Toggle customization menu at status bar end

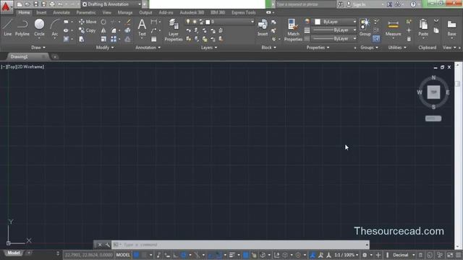(x=459, y=255)
